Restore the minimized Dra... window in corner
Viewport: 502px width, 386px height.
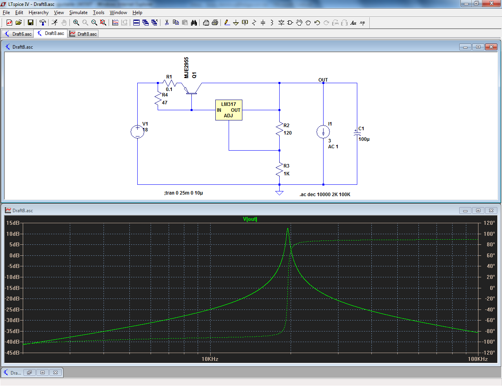(x=29, y=373)
